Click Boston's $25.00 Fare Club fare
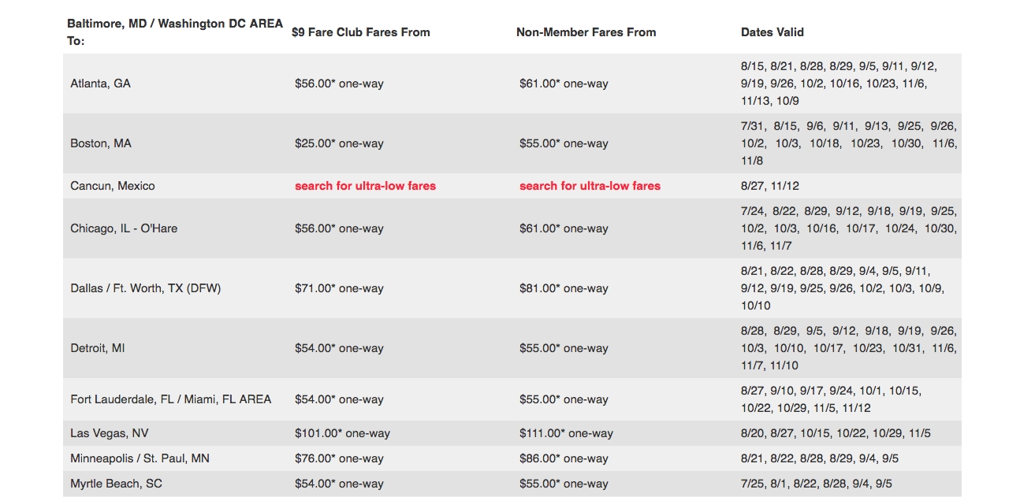1020x497 pixels. click(339, 143)
